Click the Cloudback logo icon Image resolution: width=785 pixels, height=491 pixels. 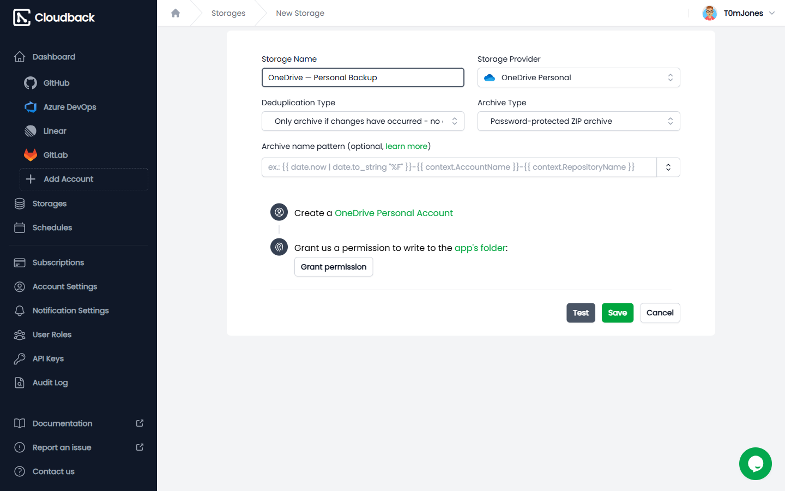[22, 17]
